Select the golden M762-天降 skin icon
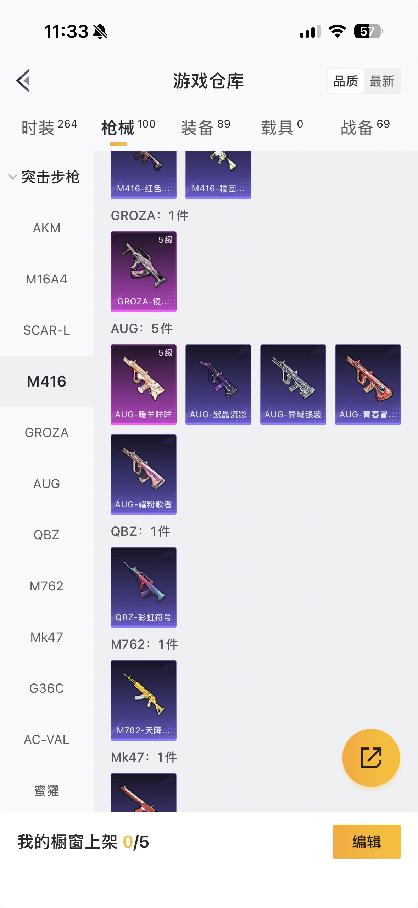418x908 pixels. [x=144, y=701]
